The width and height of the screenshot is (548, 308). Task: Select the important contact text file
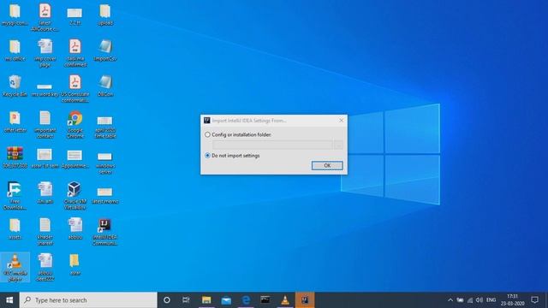tap(45, 125)
